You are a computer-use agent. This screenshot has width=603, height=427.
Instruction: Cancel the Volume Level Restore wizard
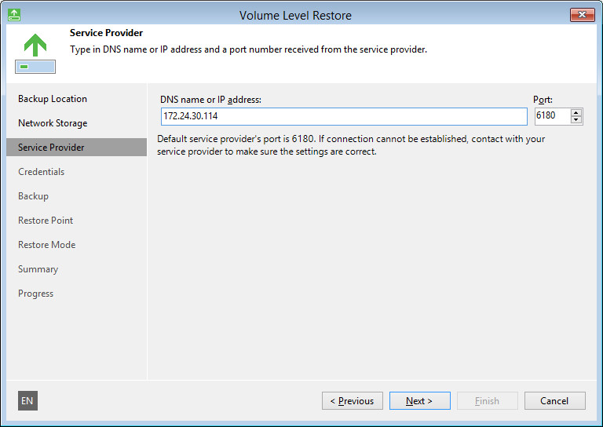(x=554, y=401)
